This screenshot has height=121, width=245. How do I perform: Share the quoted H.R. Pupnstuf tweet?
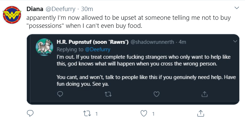[204, 94]
